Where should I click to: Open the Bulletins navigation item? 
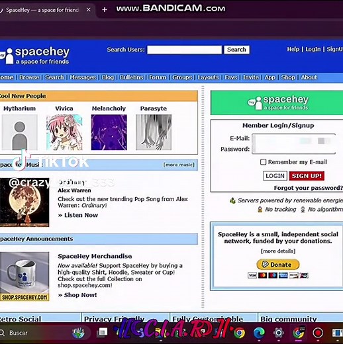(132, 77)
